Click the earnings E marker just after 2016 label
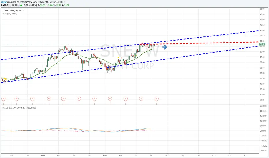The width and height of the screenshot is (269, 158). pos(110,99)
